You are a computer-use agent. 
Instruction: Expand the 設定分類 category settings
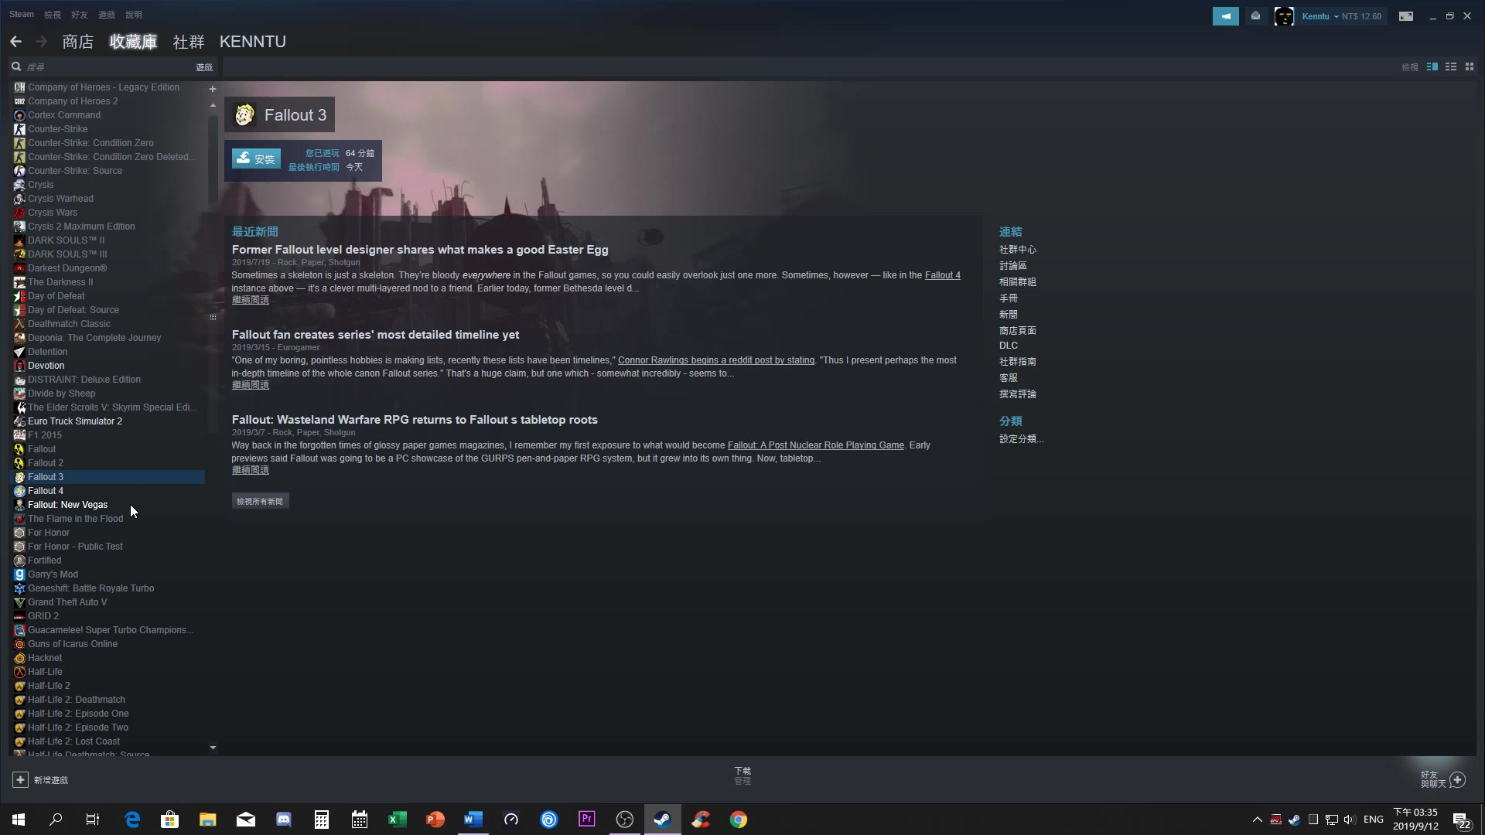point(1022,438)
